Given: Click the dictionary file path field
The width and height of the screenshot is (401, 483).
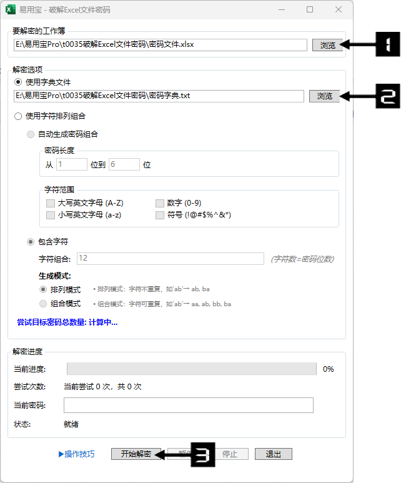Looking at the screenshot, I should point(159,96).
